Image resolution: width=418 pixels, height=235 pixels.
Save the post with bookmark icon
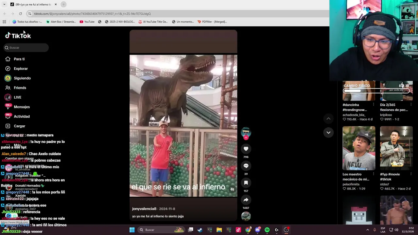(246, 183)
